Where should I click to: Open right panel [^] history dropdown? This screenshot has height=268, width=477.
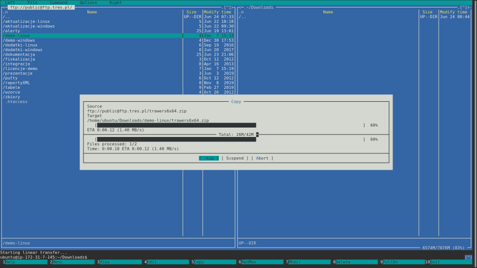463,7
